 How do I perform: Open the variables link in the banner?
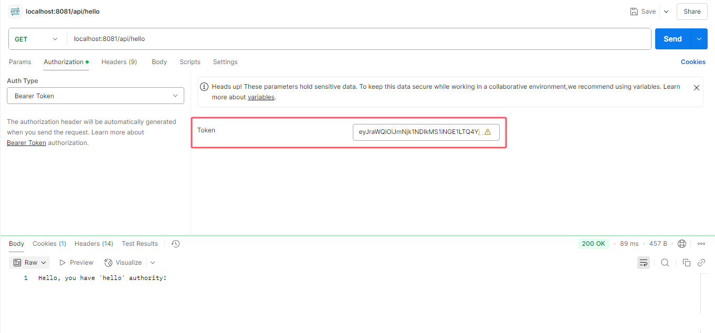point(261,97)
